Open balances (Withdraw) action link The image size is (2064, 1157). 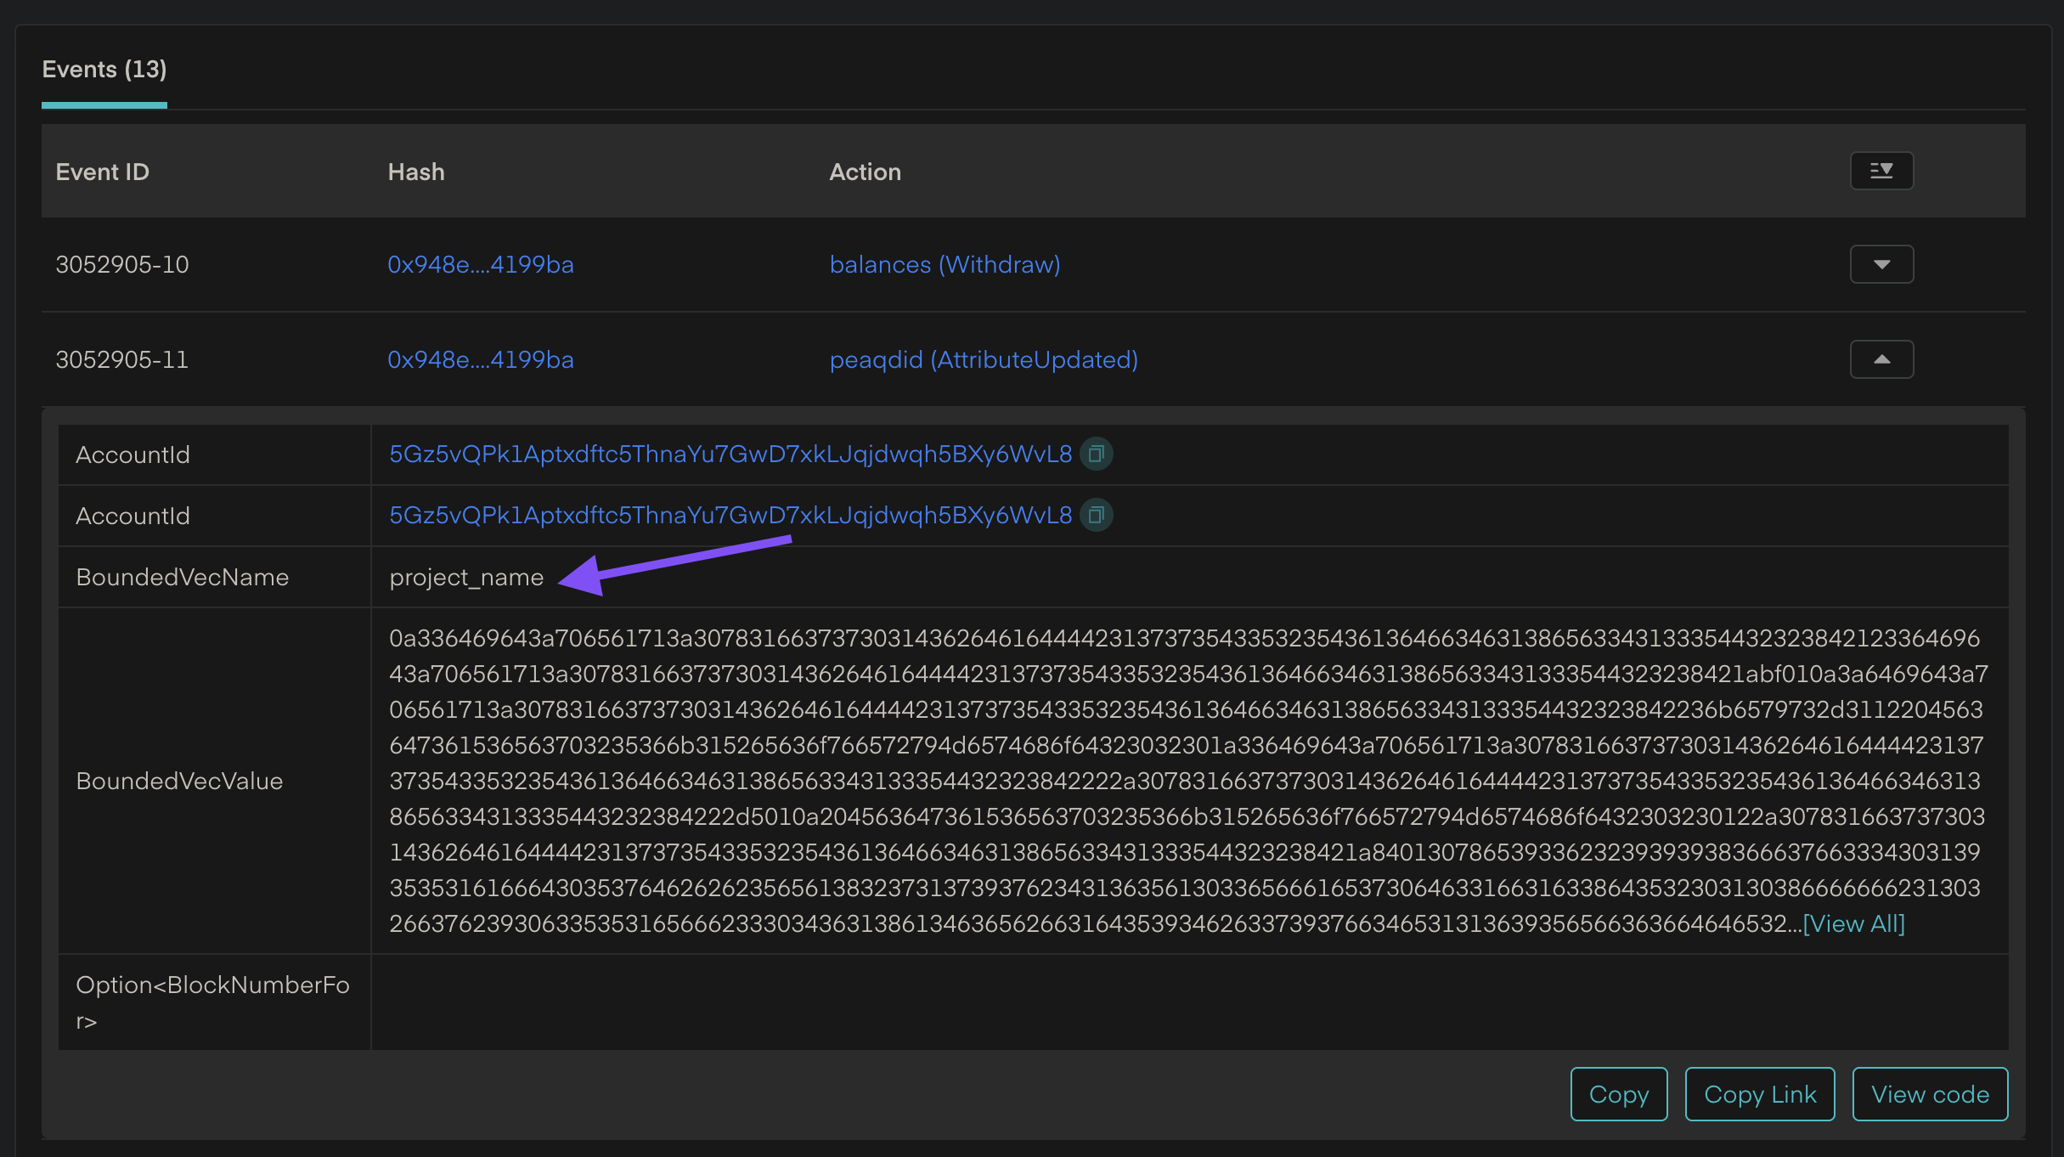click(x=945, y=264)
